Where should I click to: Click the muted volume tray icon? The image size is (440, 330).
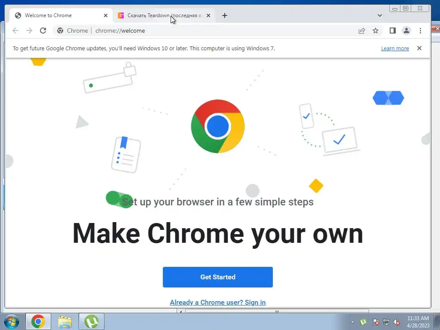click(397, 322)
